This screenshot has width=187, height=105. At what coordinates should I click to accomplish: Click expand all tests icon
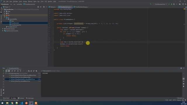pyautogui.click(x=18, y=71)
